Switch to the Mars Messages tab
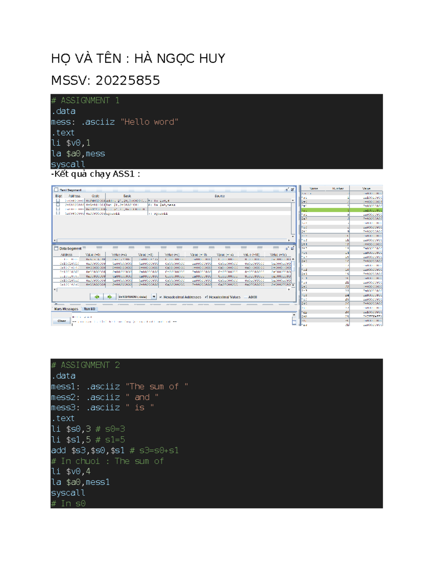434x562 pixels. pos(67,308)
